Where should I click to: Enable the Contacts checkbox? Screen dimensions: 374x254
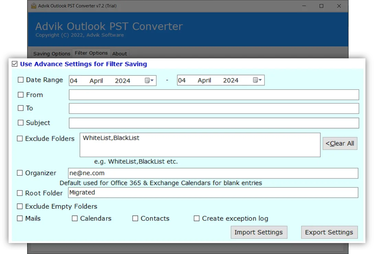click(x=135, y=218)
